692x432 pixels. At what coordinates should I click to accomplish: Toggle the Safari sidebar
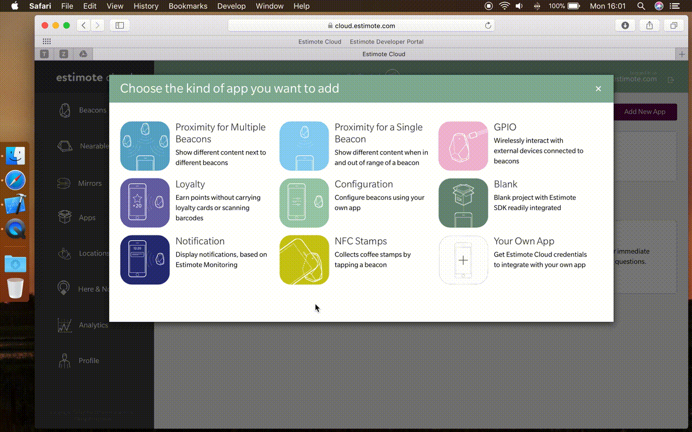click(x=120, y=25)
